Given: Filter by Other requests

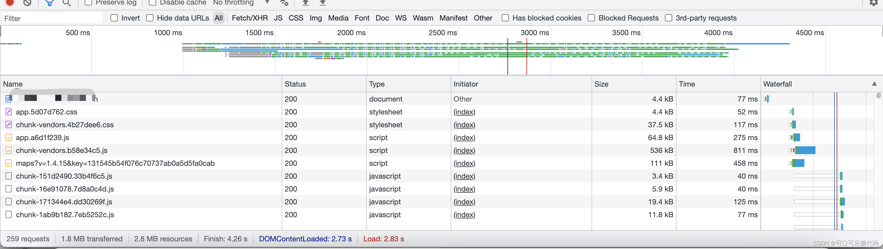Looking at the screenshot, I should (x=483, y=18).
